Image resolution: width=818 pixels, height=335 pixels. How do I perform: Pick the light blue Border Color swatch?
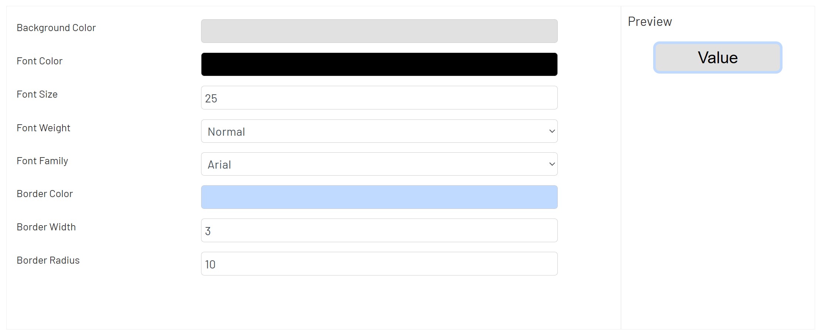(379, 197)
